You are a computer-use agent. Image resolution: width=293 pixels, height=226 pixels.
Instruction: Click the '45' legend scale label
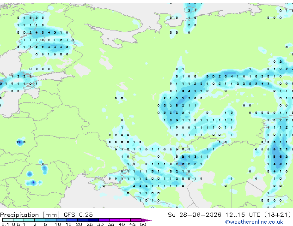click(132, 224)
